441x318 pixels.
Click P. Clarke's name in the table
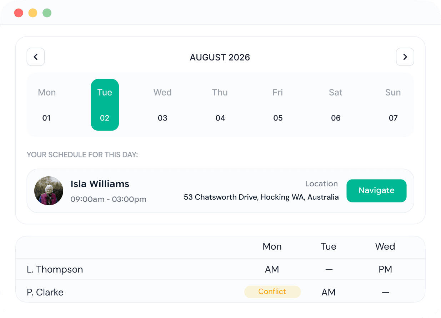[45, 292]
